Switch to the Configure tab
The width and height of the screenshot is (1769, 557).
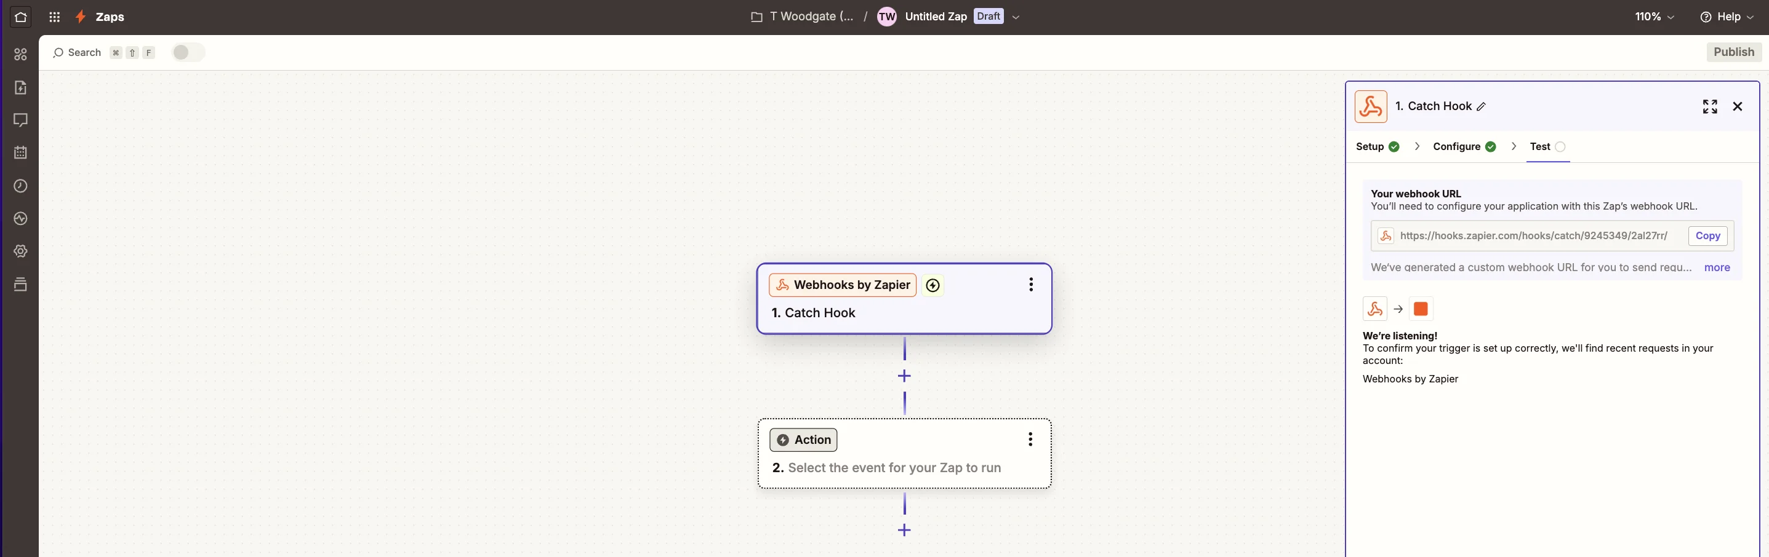tap(1464, 147)
